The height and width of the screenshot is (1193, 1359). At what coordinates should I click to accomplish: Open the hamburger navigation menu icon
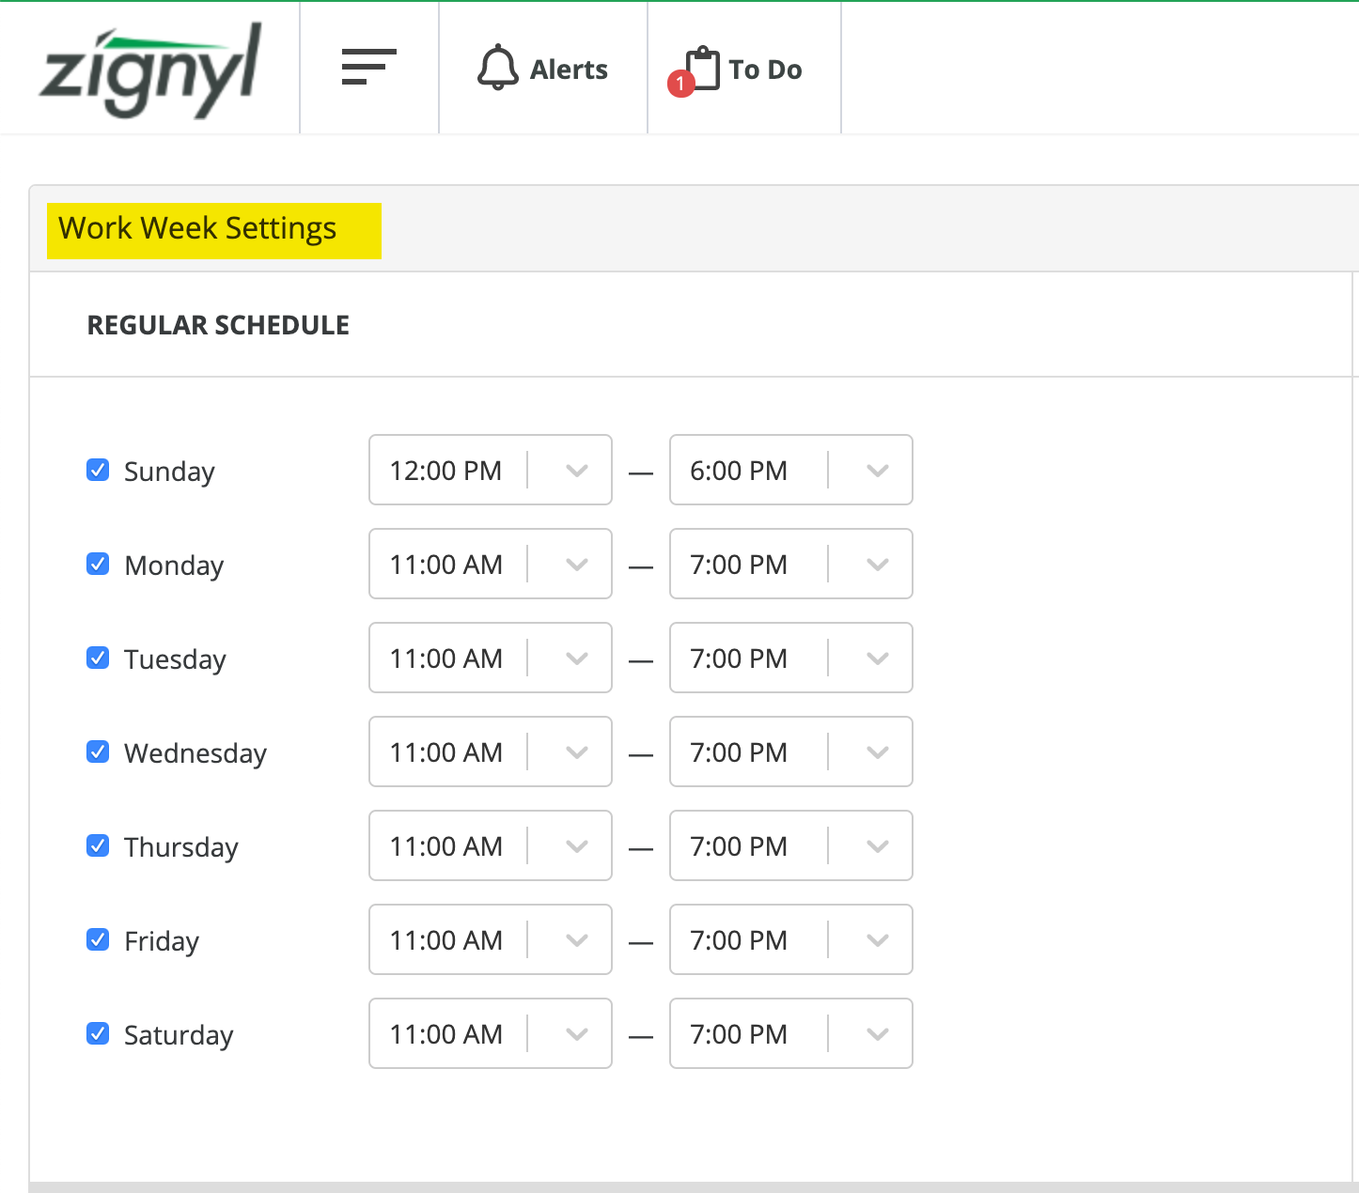[368, 68]
